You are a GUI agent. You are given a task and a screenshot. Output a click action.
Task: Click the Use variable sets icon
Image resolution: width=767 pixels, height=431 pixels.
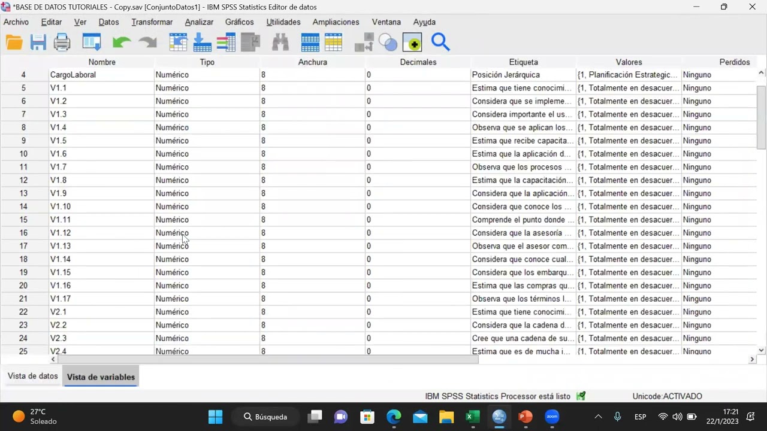tap(412, 43)
